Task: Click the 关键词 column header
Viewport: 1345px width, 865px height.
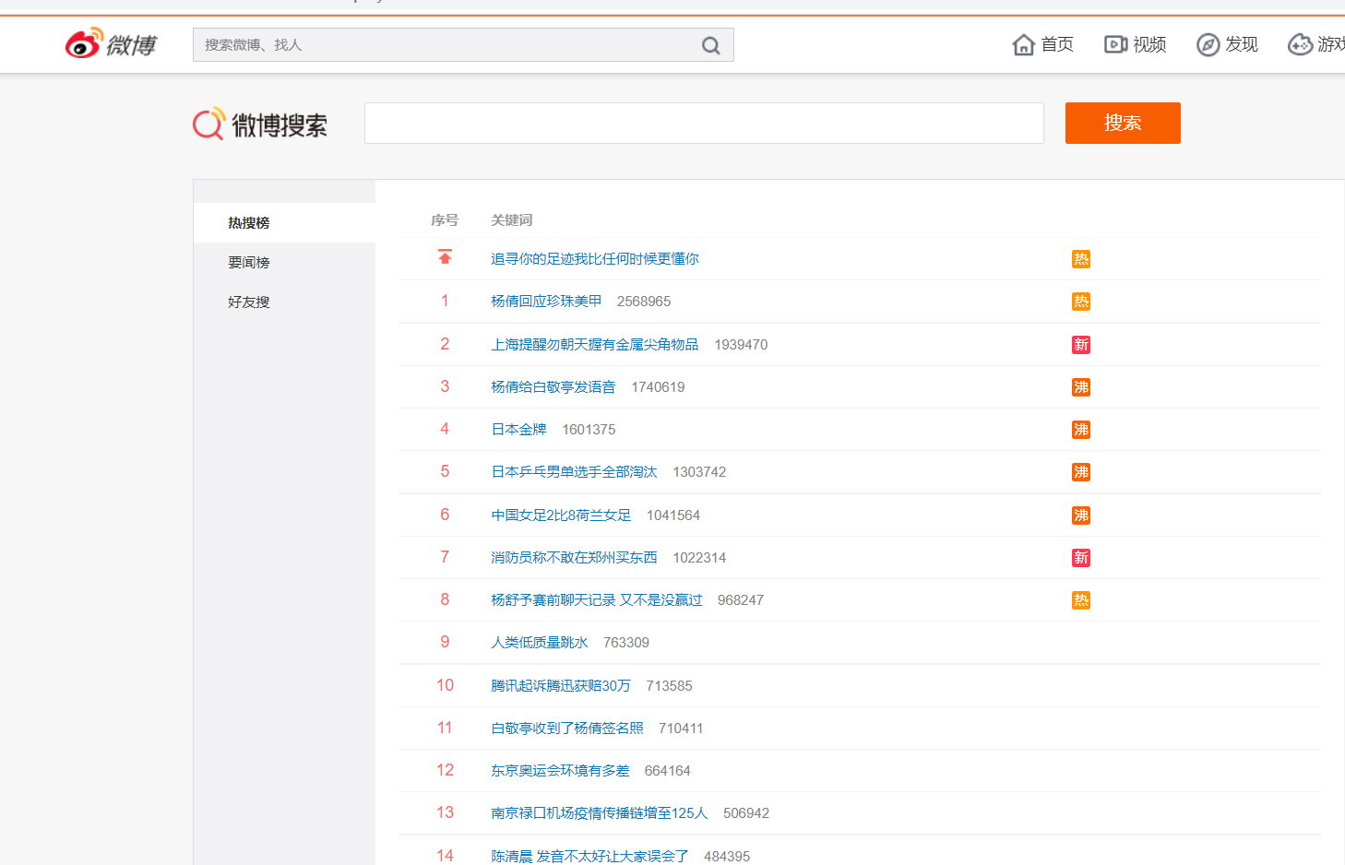Action: pos(512,220)
